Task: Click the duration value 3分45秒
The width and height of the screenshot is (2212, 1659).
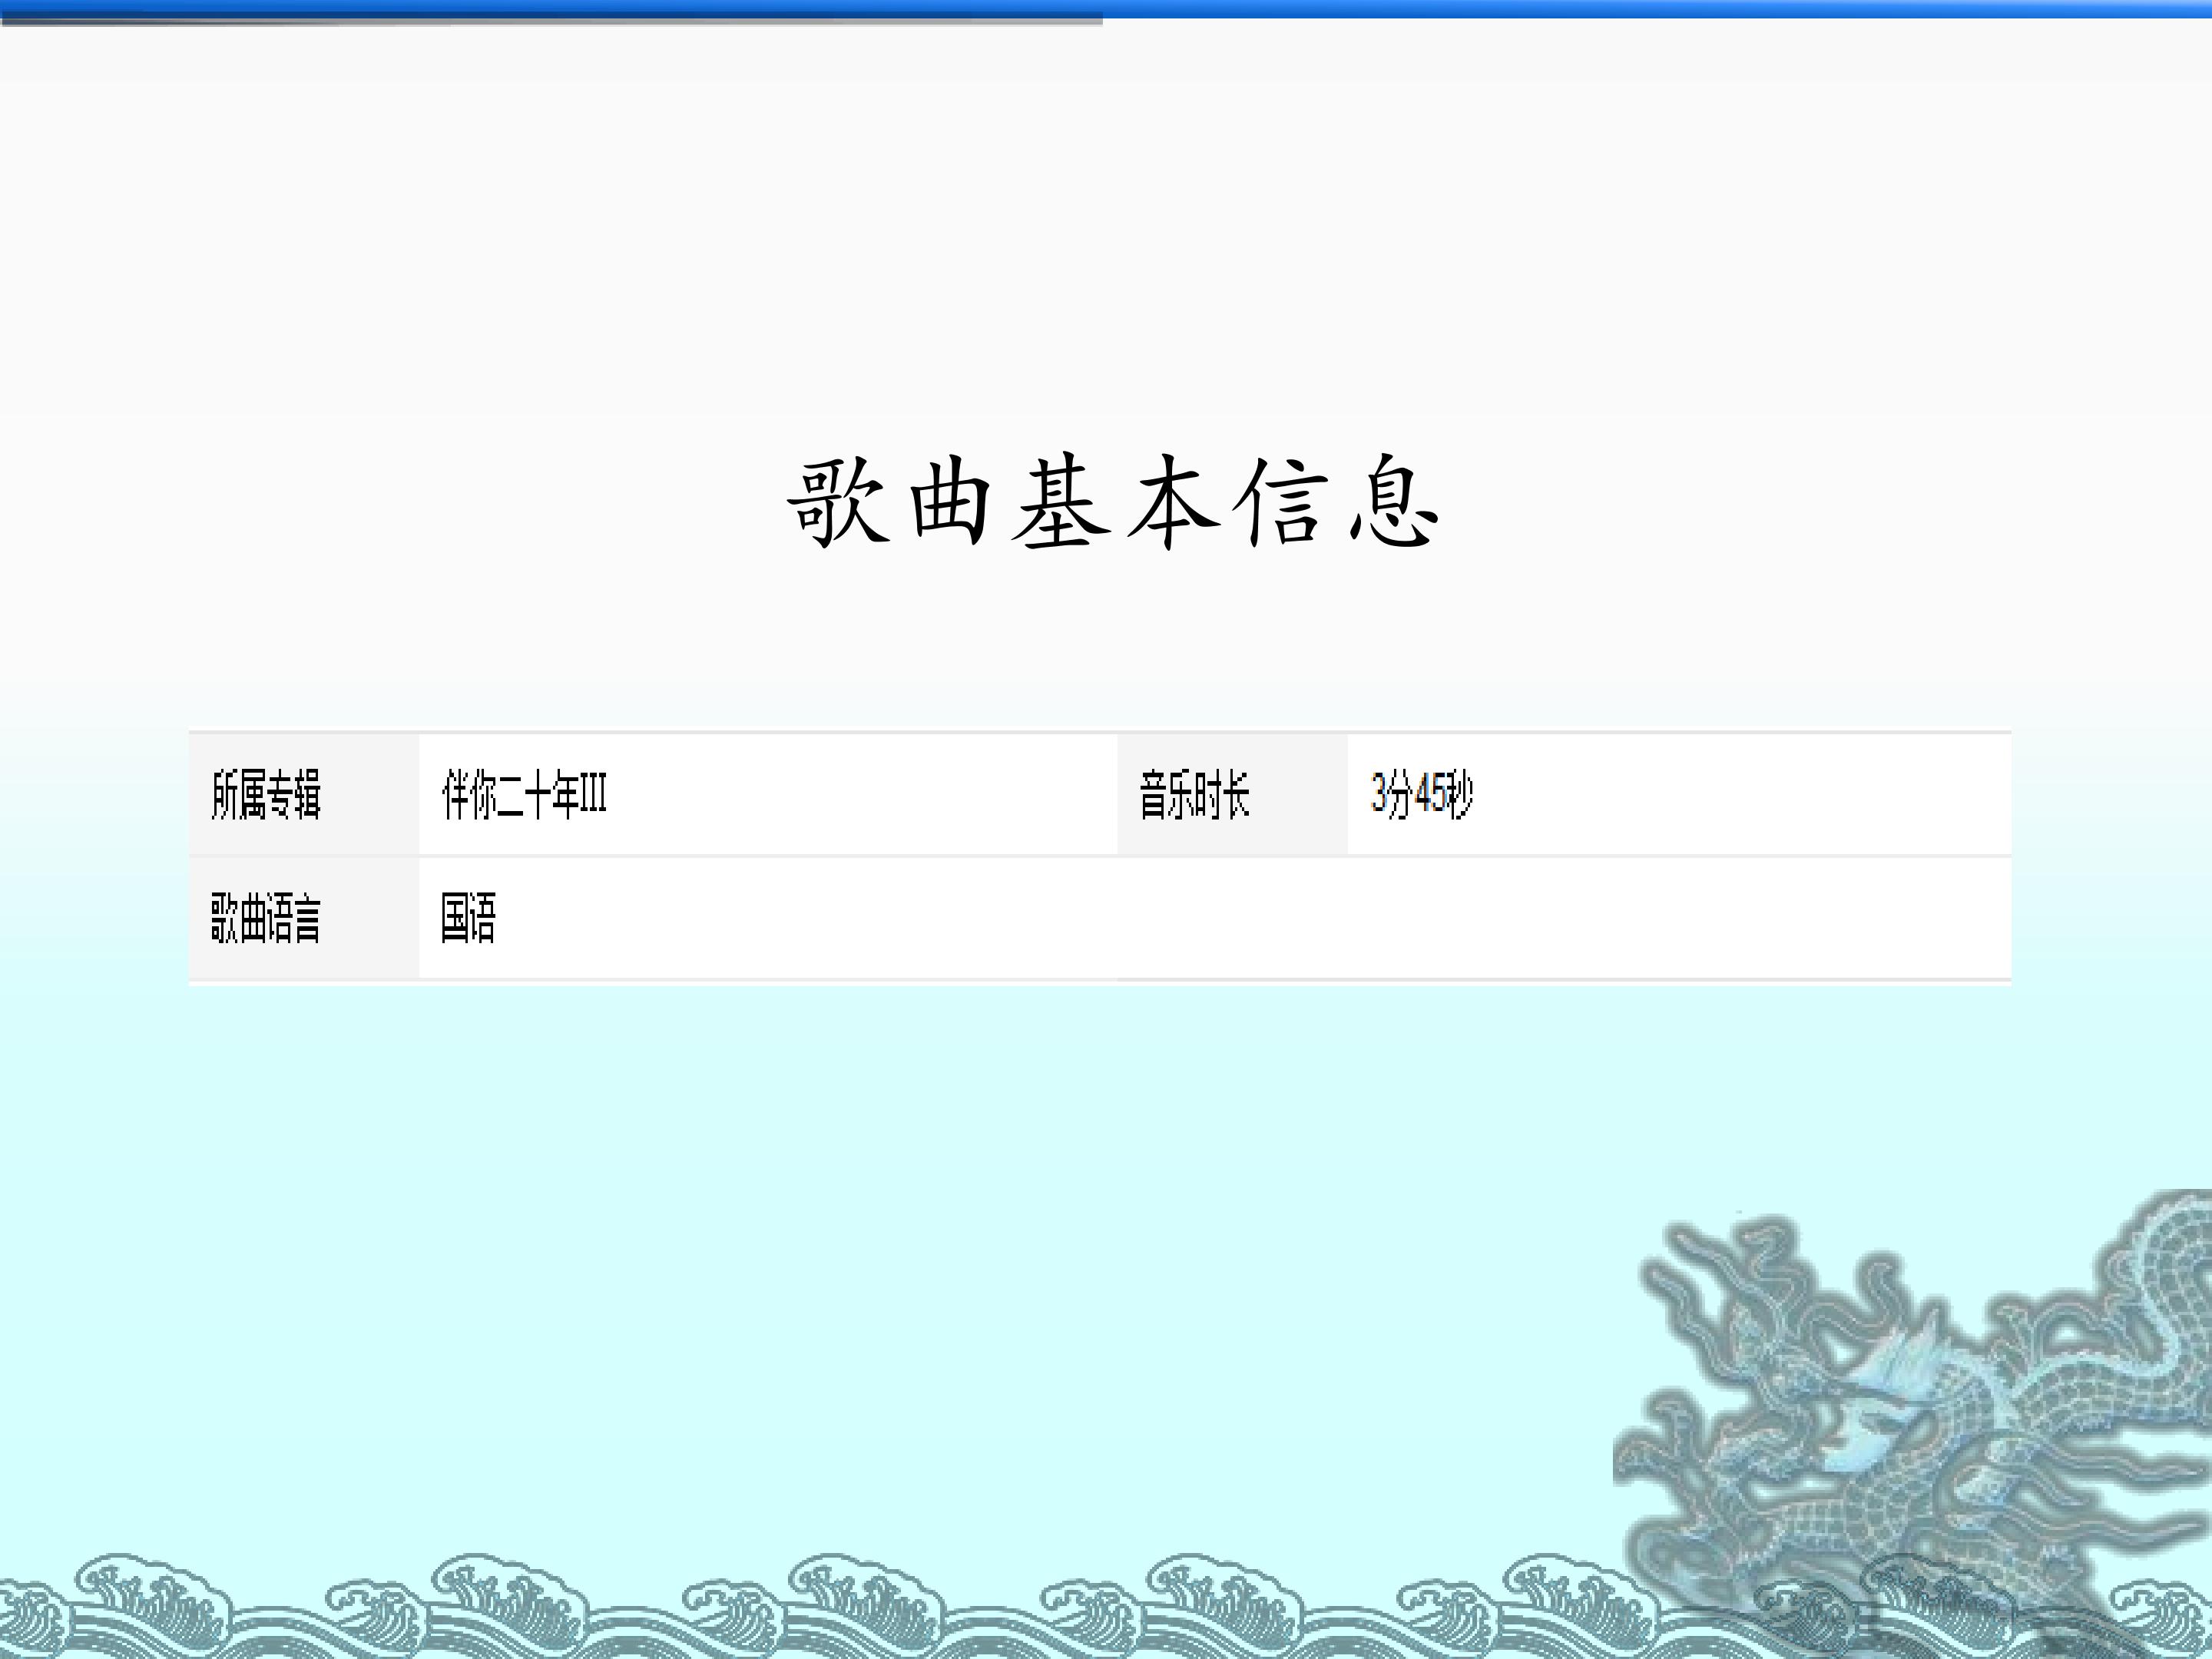Action: 1421,795
